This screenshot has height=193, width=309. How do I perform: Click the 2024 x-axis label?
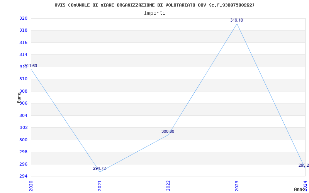[305, 186]
